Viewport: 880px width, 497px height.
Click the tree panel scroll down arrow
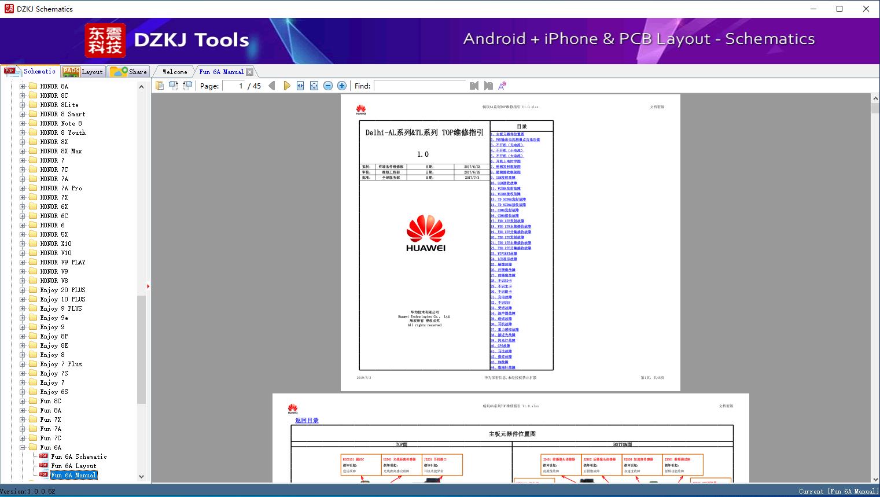tap(141, 477)
